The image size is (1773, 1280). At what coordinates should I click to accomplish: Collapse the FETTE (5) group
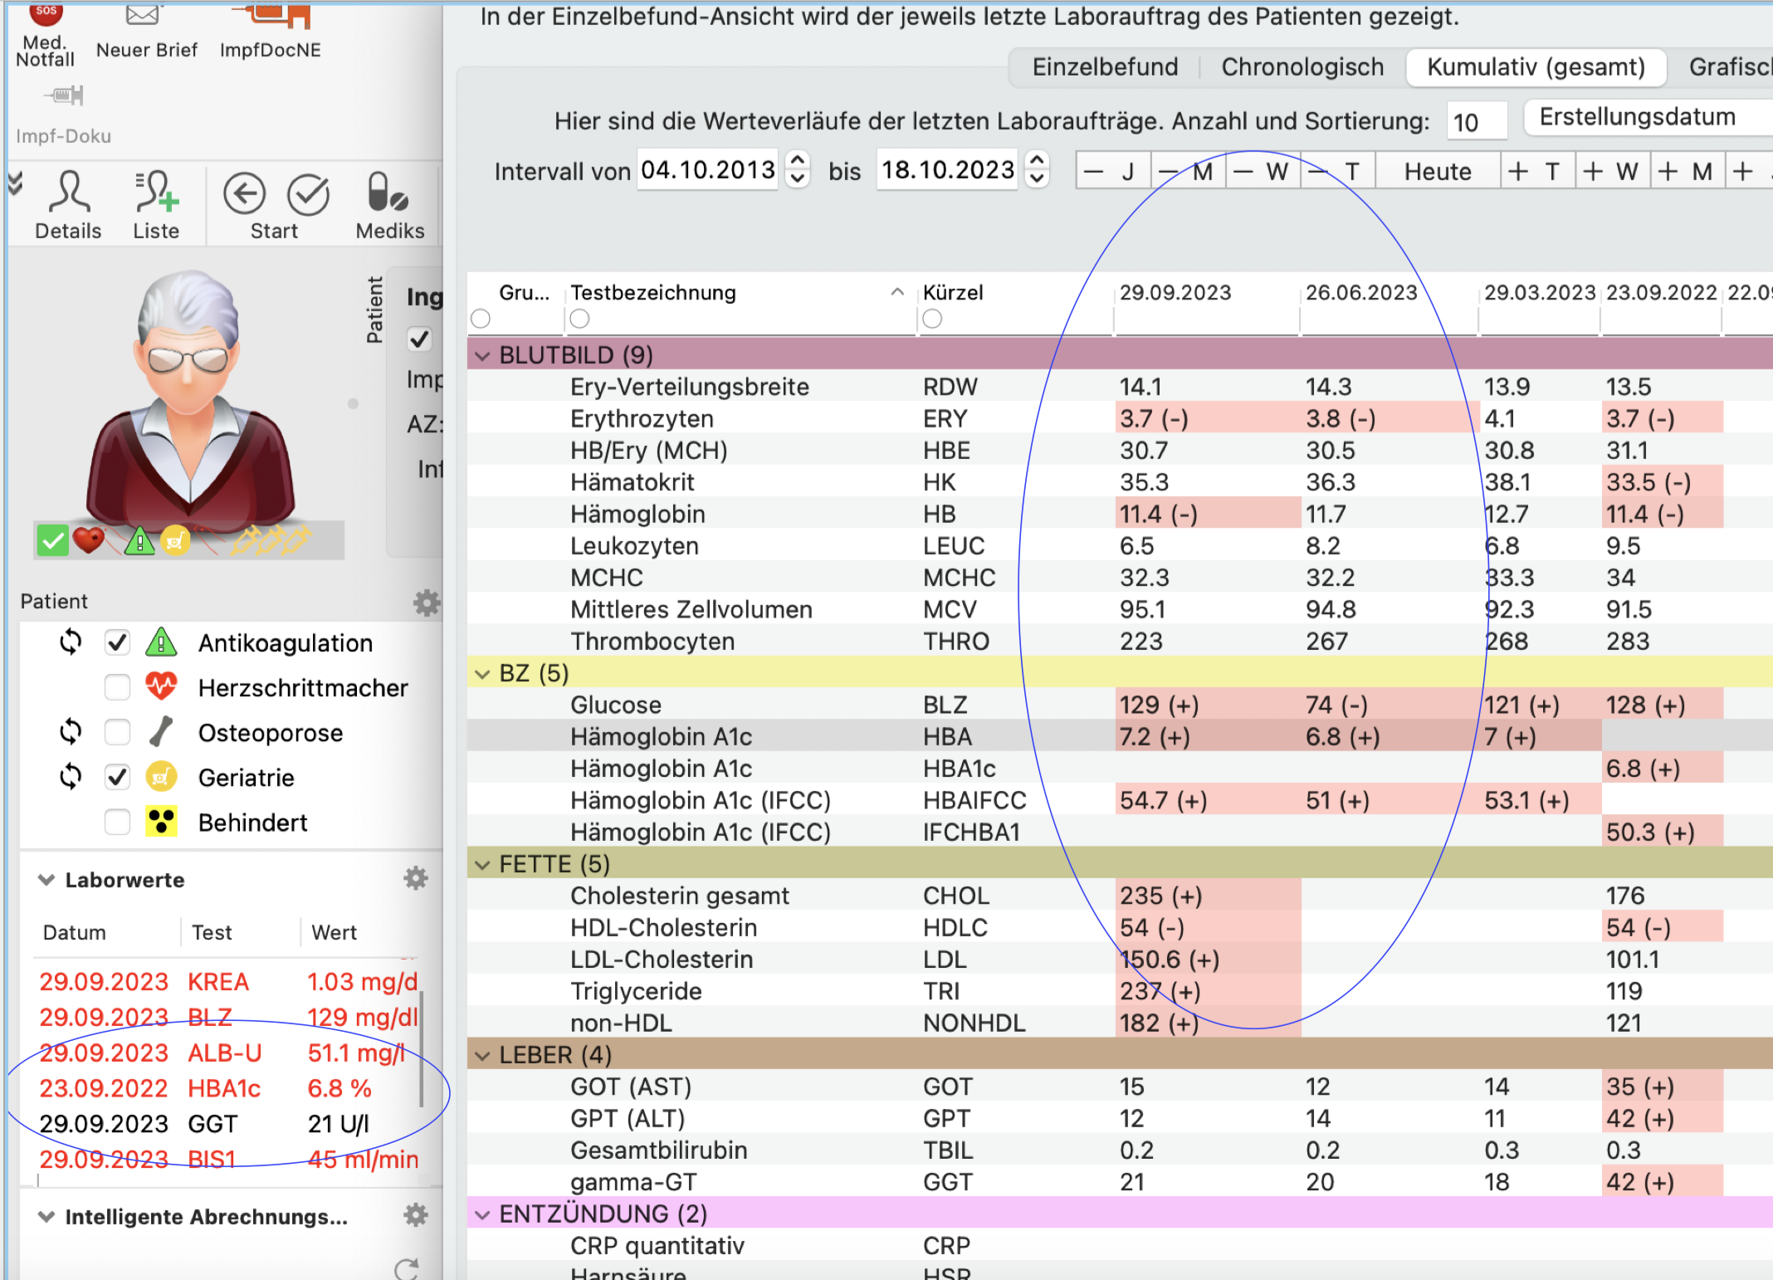482,864
